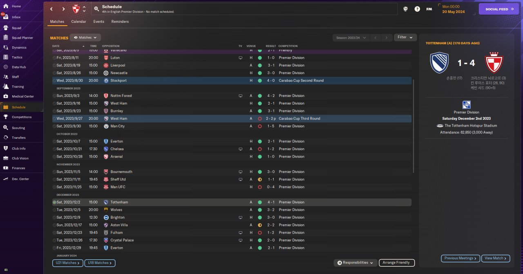This screenshot has height=274, width=523.
Task: Go back with the left navigation arrow
Action: tap(51, 9)
